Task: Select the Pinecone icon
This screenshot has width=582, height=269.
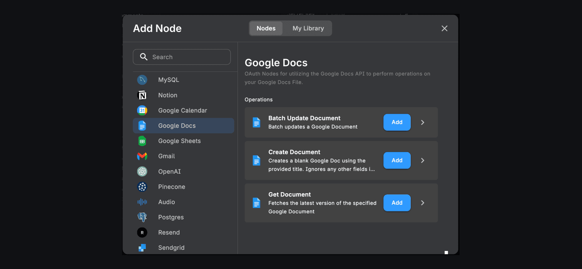Action: (142, 186)
